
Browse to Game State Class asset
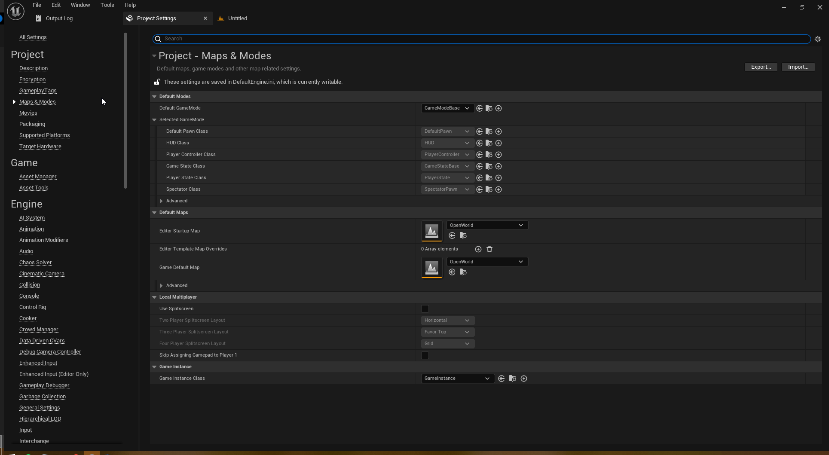pos(489,166)
